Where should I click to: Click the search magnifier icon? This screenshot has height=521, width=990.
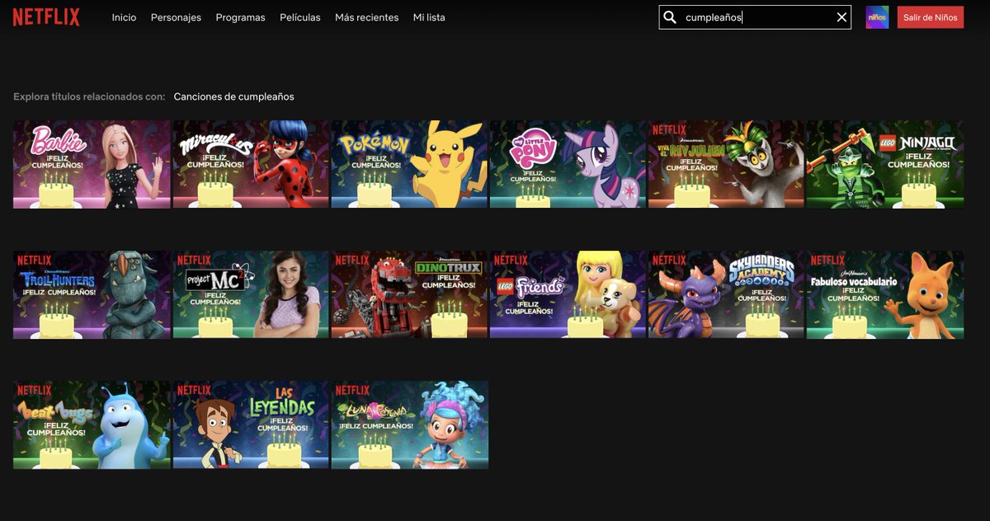670,17
